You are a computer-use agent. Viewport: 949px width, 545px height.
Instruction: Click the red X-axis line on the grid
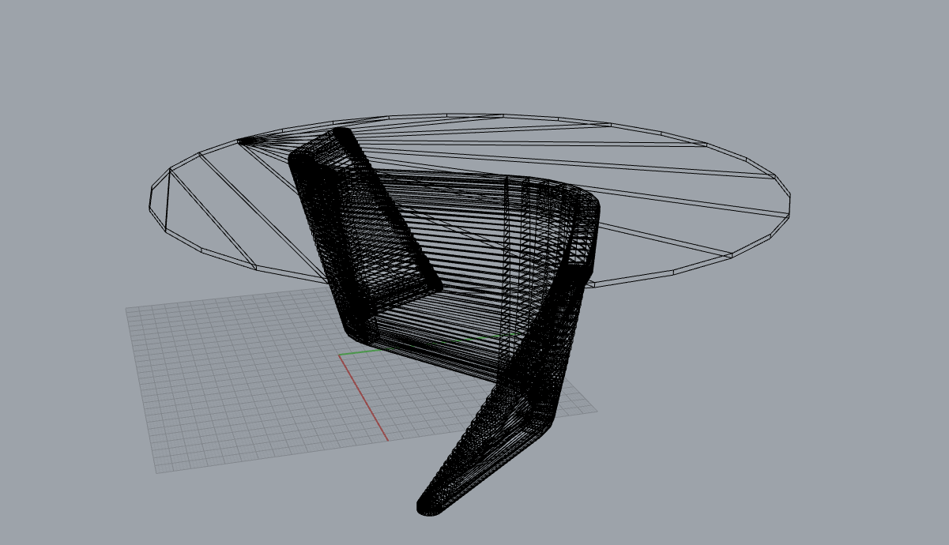click(x=364, y=399)
